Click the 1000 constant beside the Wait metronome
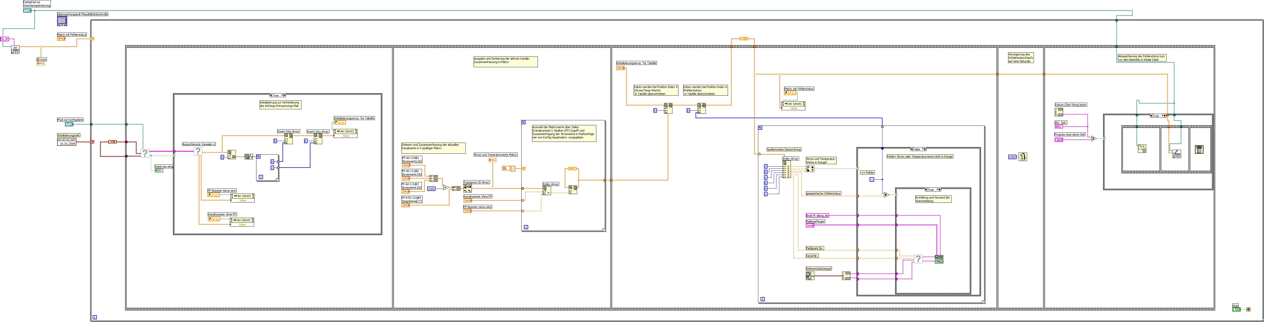Image resolution: width=1264 pixels, height=322 pixels. (x=1012, y=157)
